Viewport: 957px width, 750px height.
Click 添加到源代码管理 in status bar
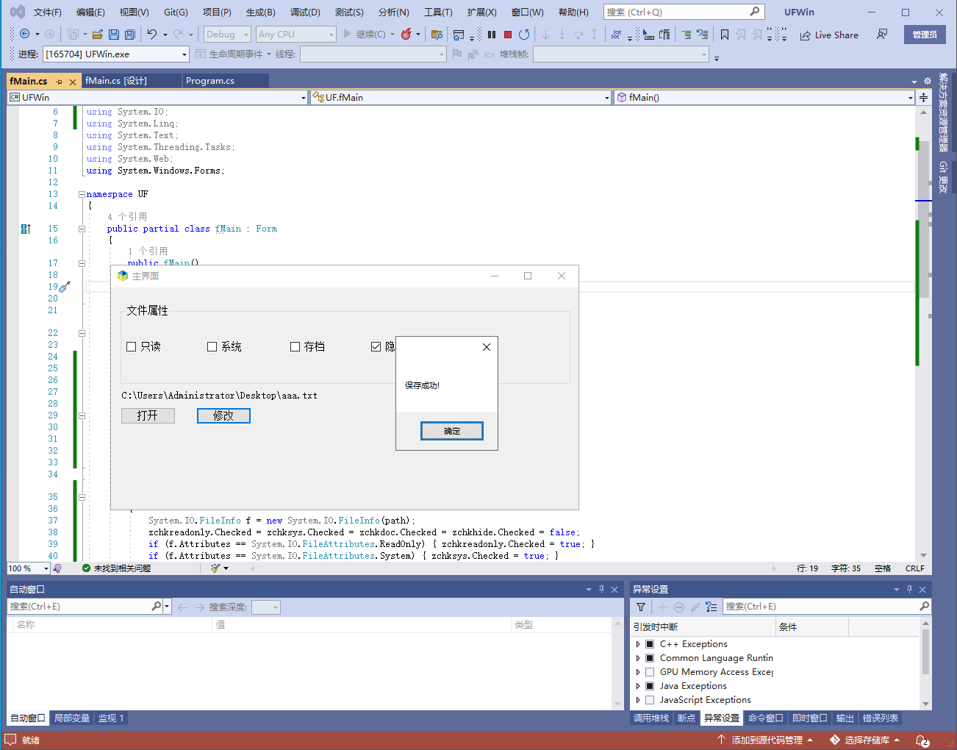(x=765, y=740)
